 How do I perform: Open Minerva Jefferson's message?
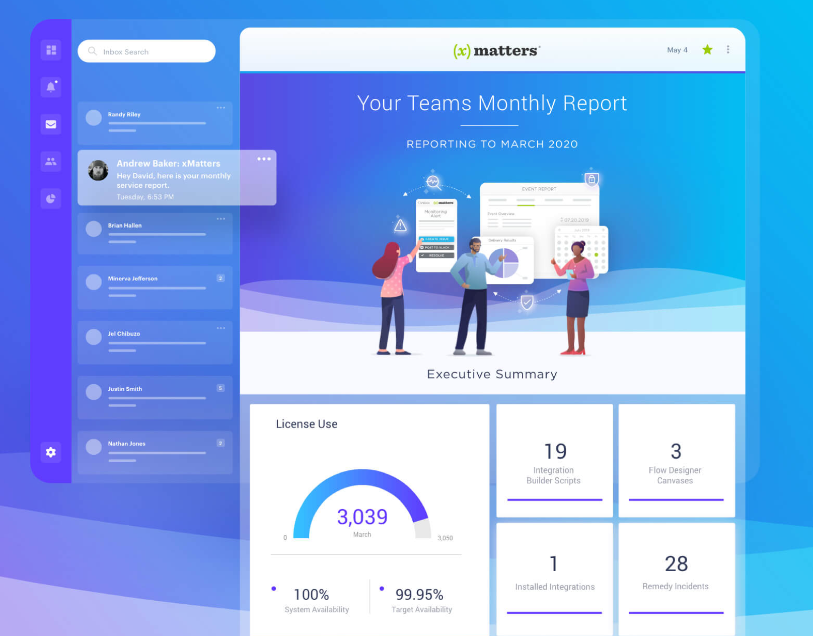point(155,288)
